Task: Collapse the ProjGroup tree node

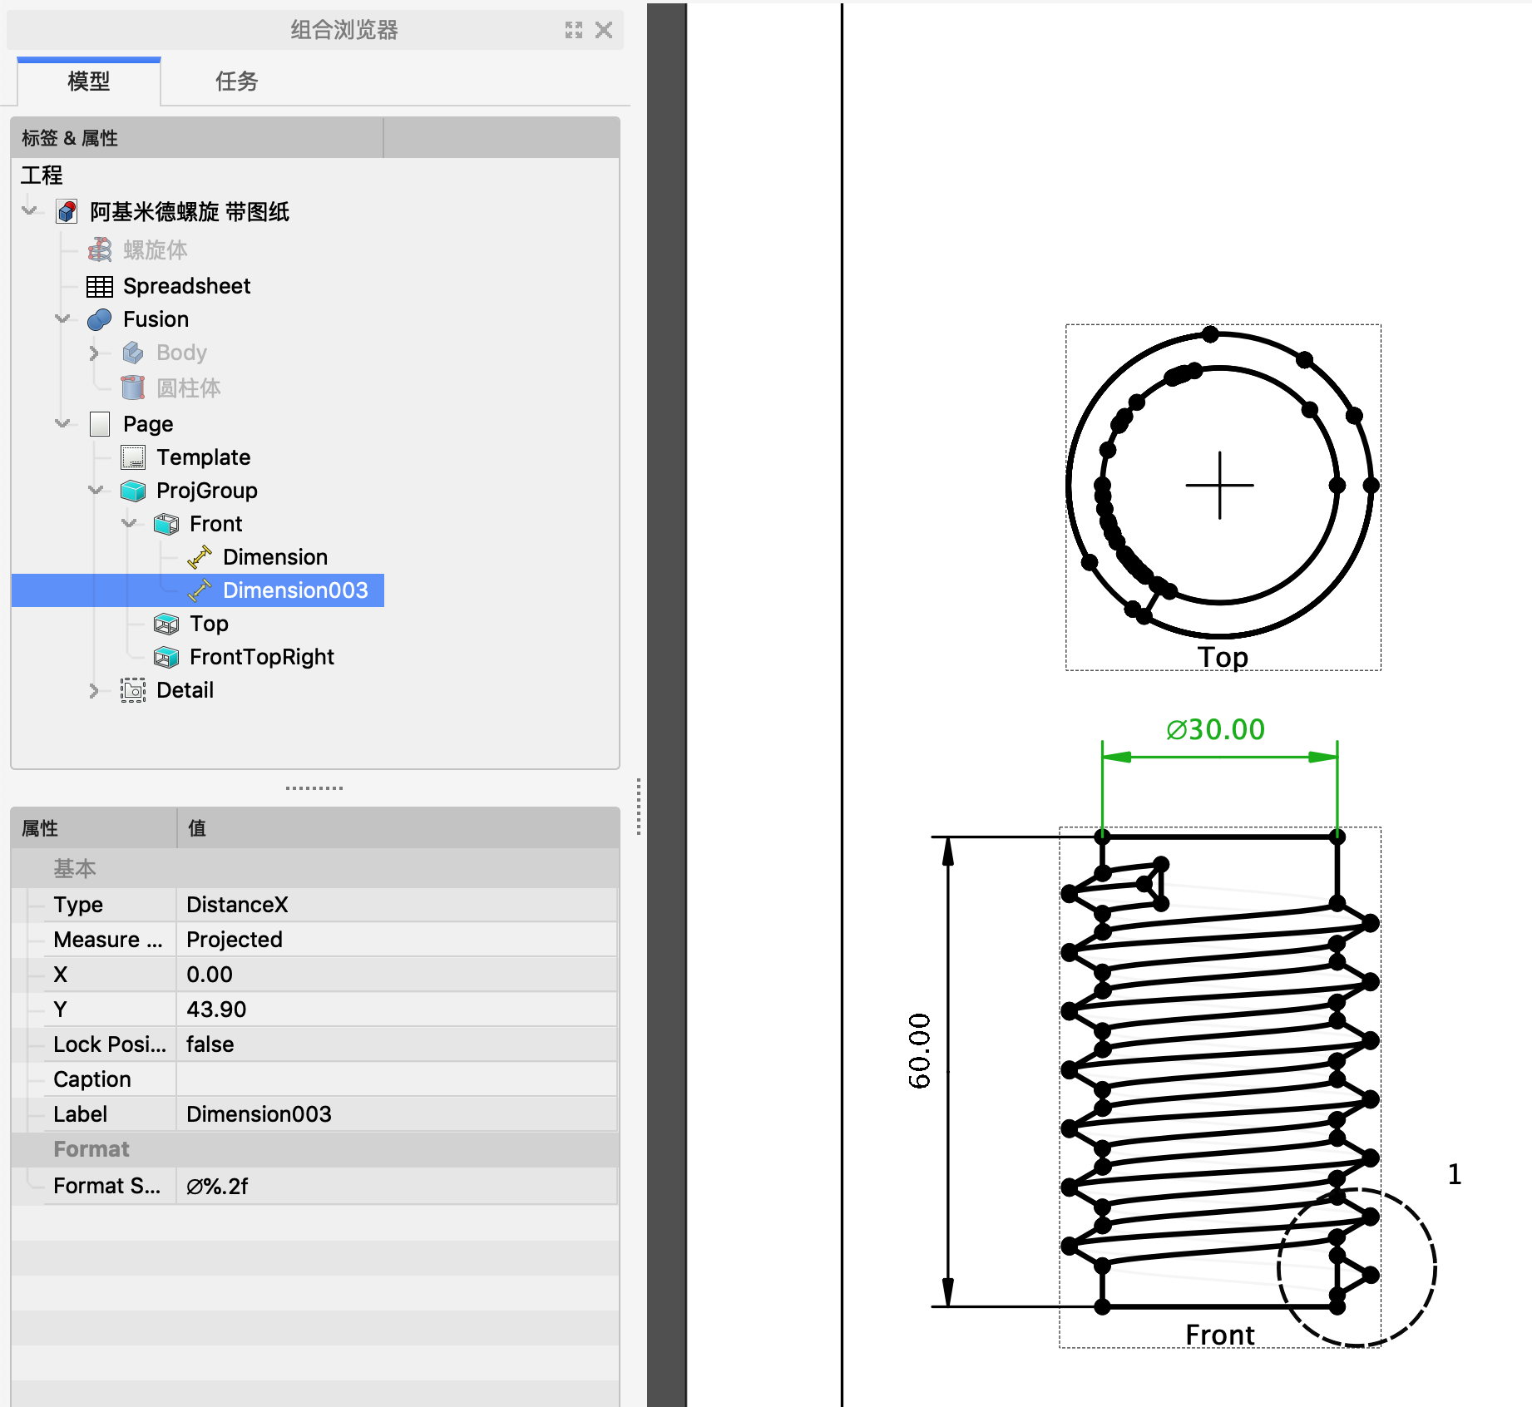Action: pos(96,491)
